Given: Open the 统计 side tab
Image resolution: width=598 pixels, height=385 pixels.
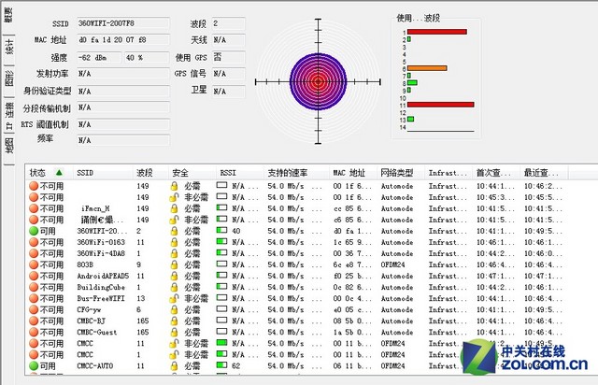Looking at the screenshot, I should point(8,48).
